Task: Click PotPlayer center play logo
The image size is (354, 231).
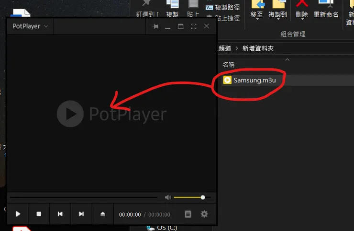Action: (x=70, y=114)
